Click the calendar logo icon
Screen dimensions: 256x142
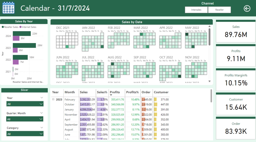click(9, 8)
